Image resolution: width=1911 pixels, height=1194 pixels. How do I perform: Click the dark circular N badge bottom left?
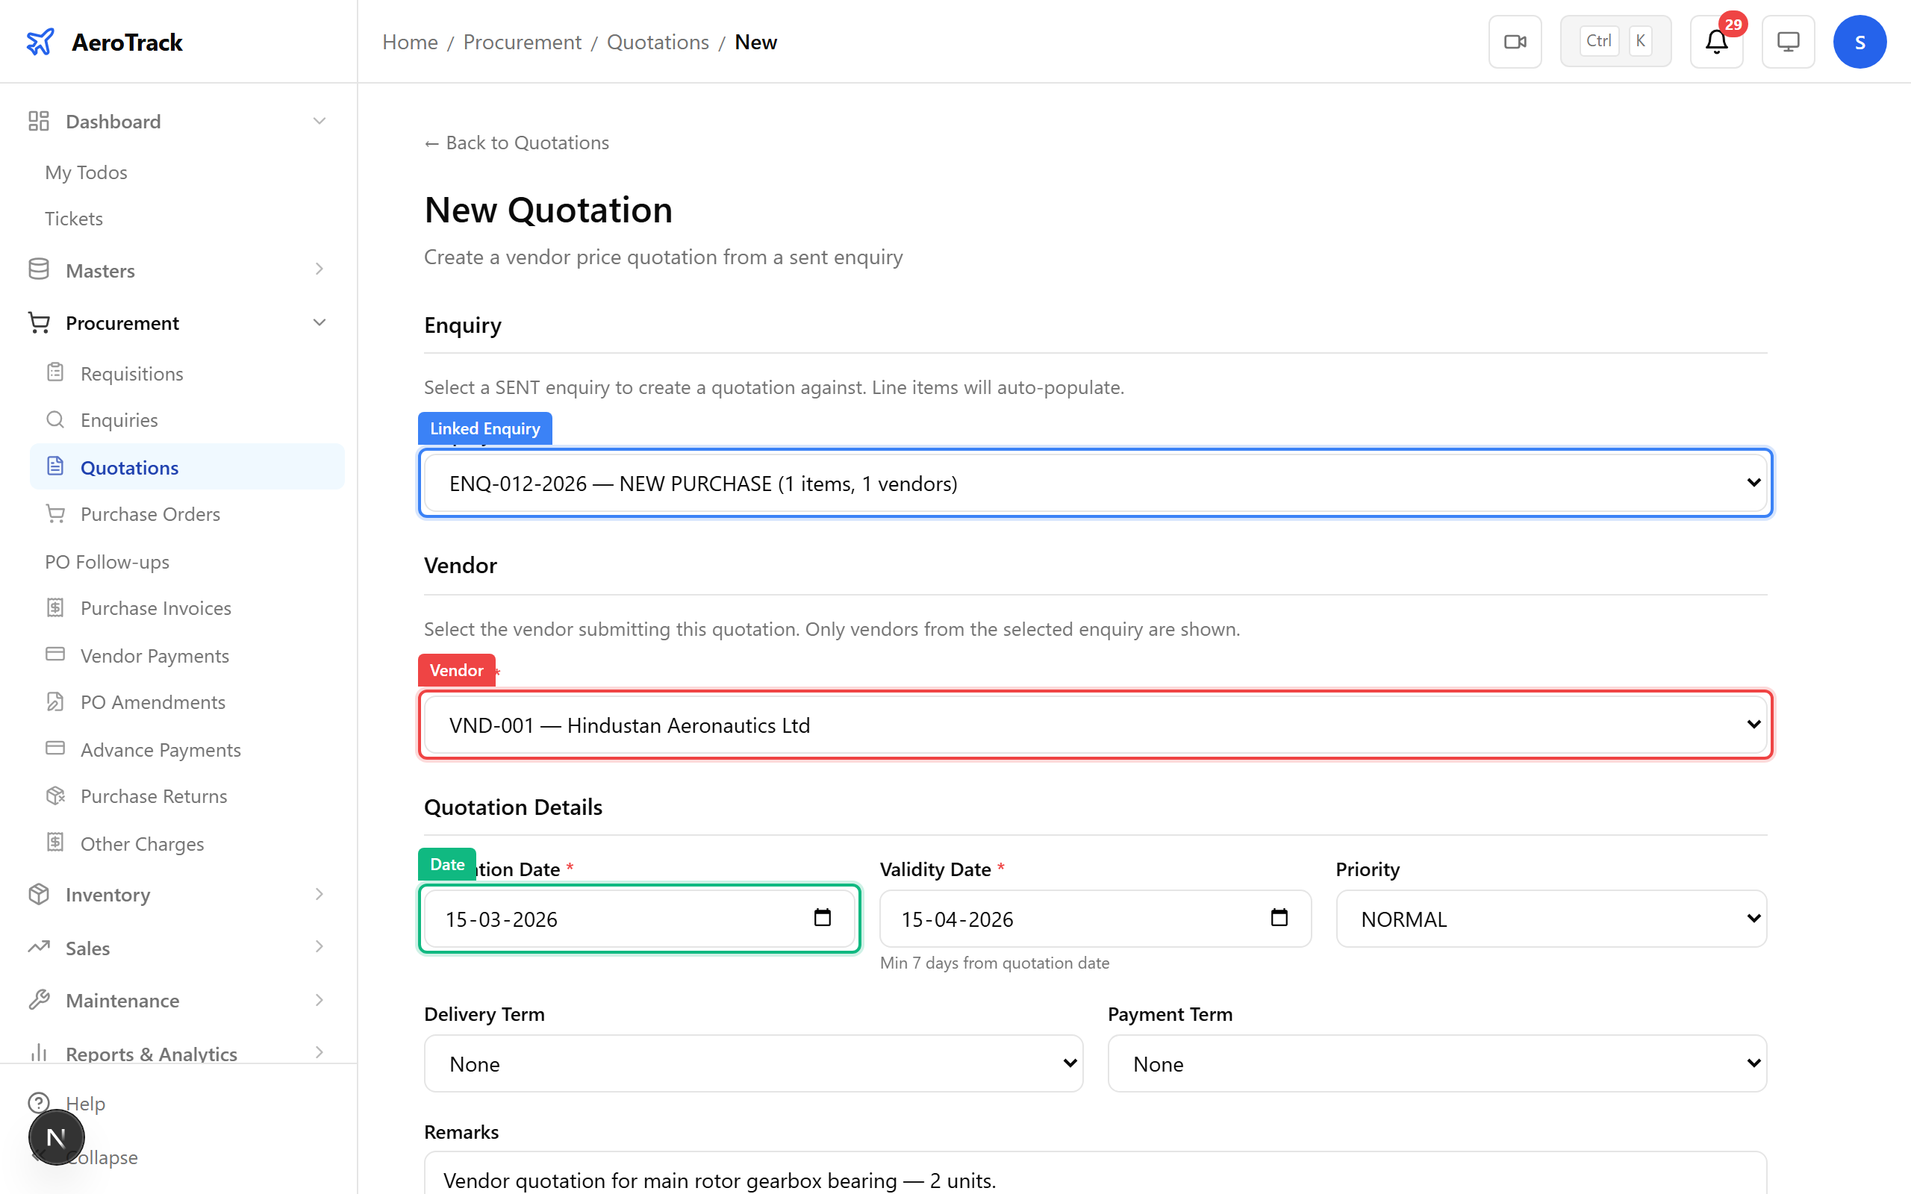(56, 1137)
